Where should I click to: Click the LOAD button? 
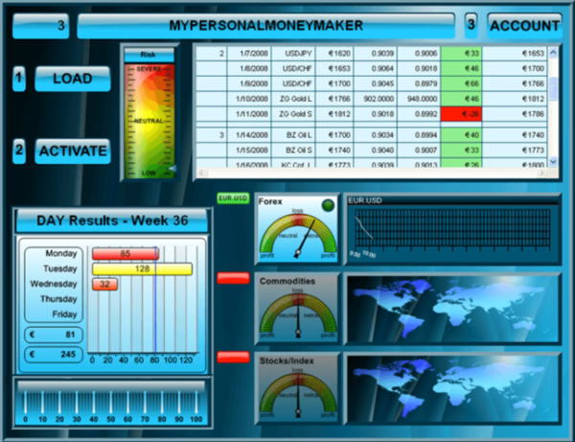[x=73, y=79]
